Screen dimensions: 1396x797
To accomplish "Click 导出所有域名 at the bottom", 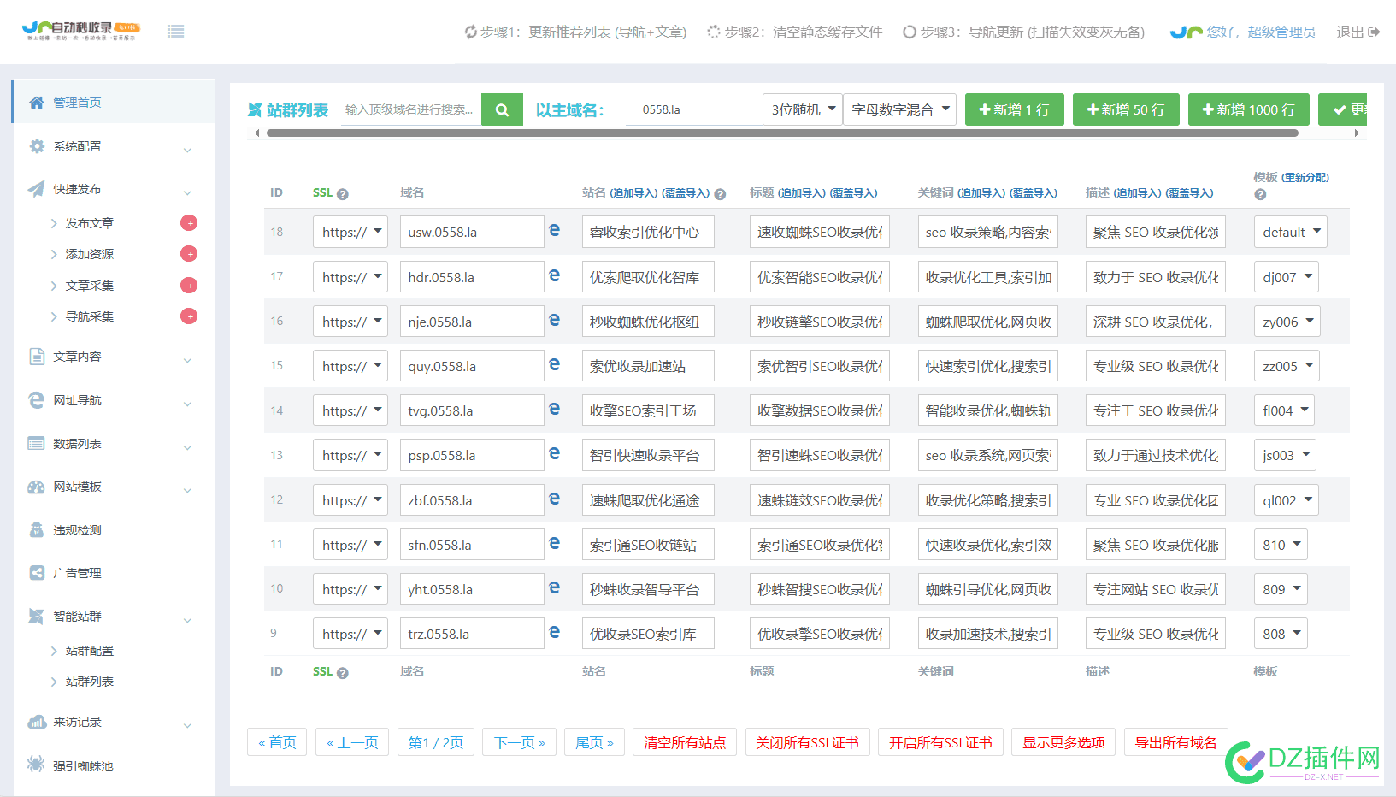I will click(x=1175, y=742).
